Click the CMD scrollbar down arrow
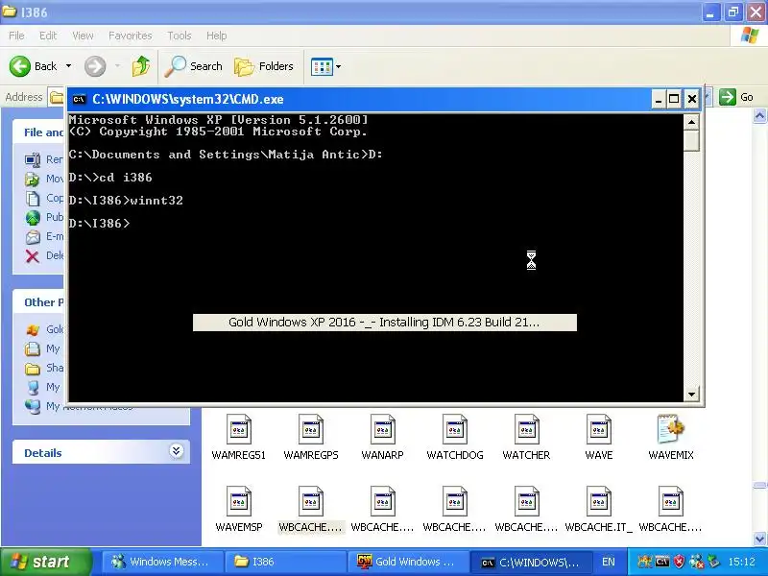 (691, 394)
